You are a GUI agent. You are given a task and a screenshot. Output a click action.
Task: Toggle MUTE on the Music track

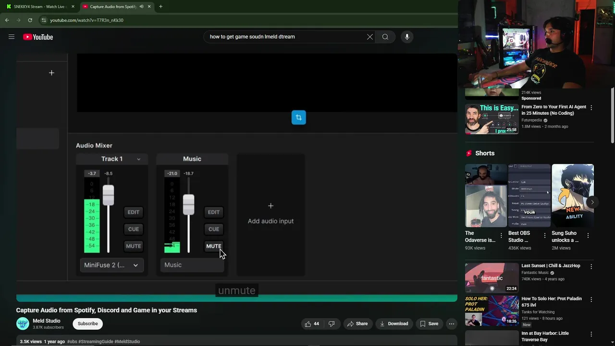pyautogui.click(x=214, y=246)
